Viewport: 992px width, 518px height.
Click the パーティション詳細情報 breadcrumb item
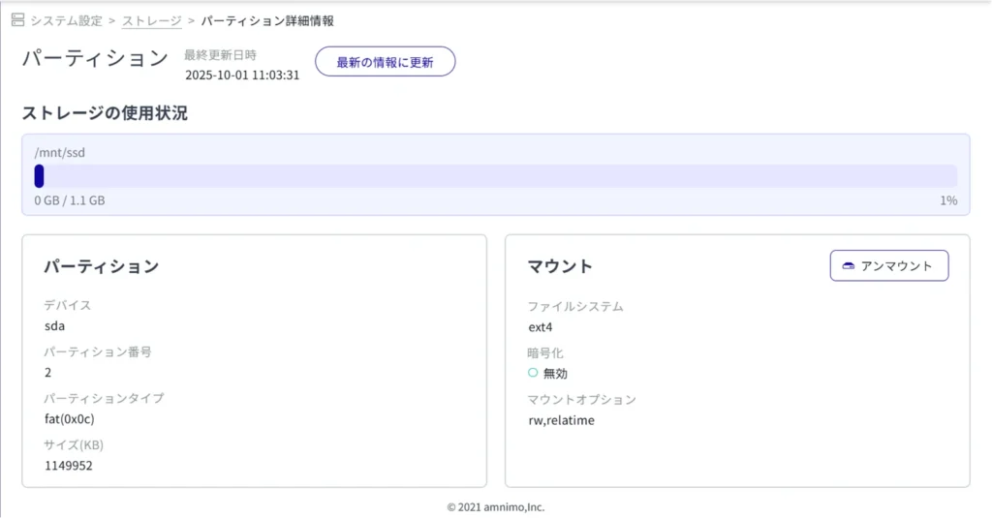coord(267,20)
